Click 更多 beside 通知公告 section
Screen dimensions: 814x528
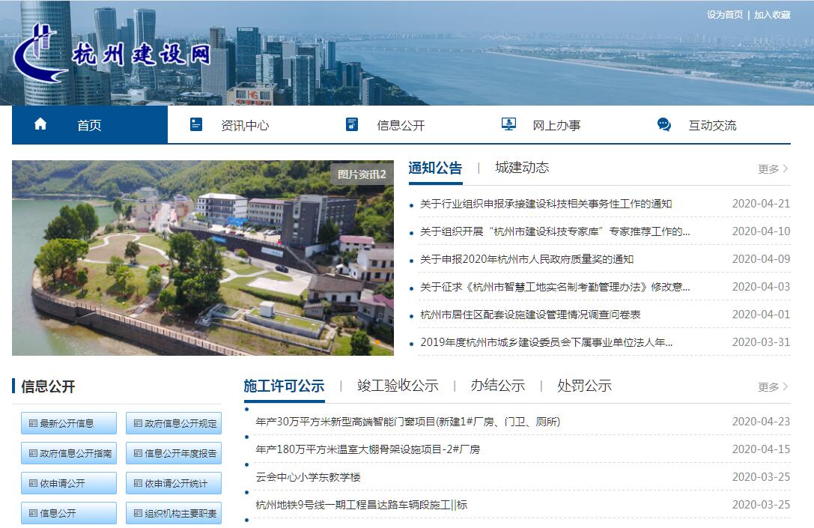(x=773, y=169)
